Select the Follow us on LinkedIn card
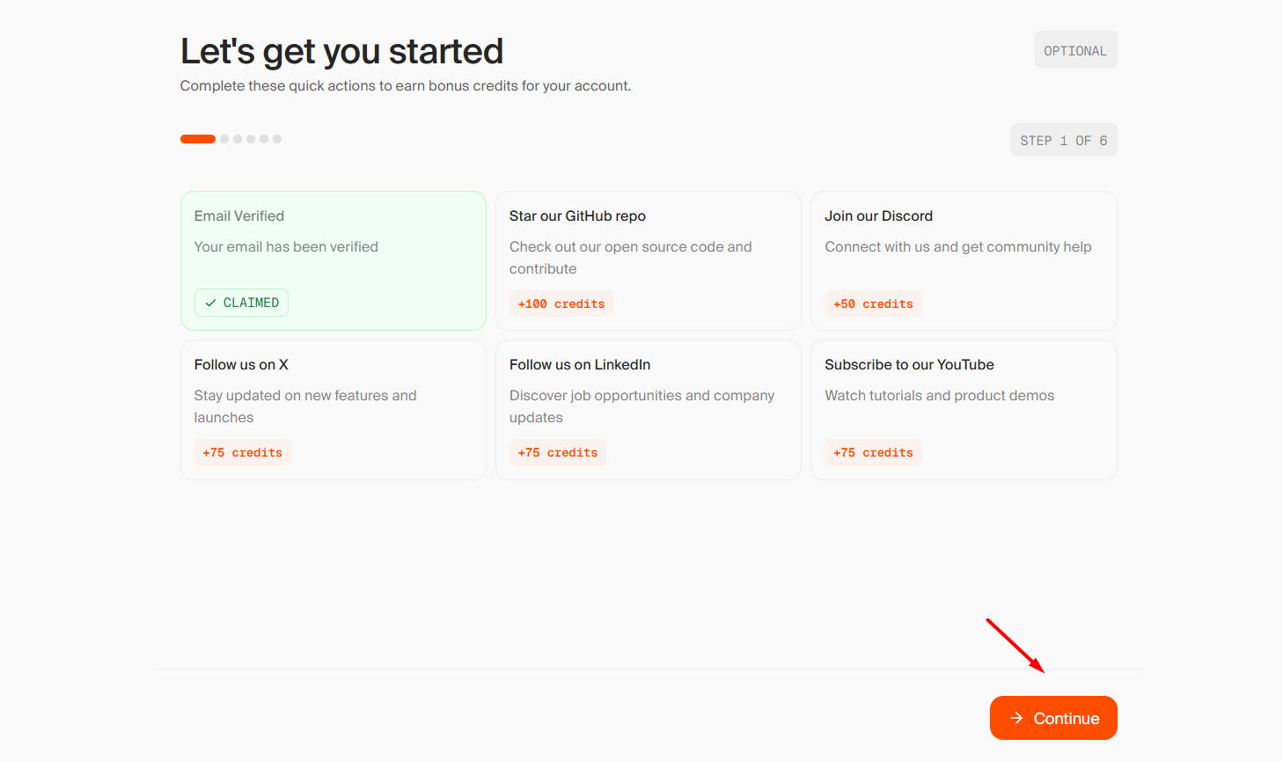Screen dimensions: 1283x761 point(649,410)
